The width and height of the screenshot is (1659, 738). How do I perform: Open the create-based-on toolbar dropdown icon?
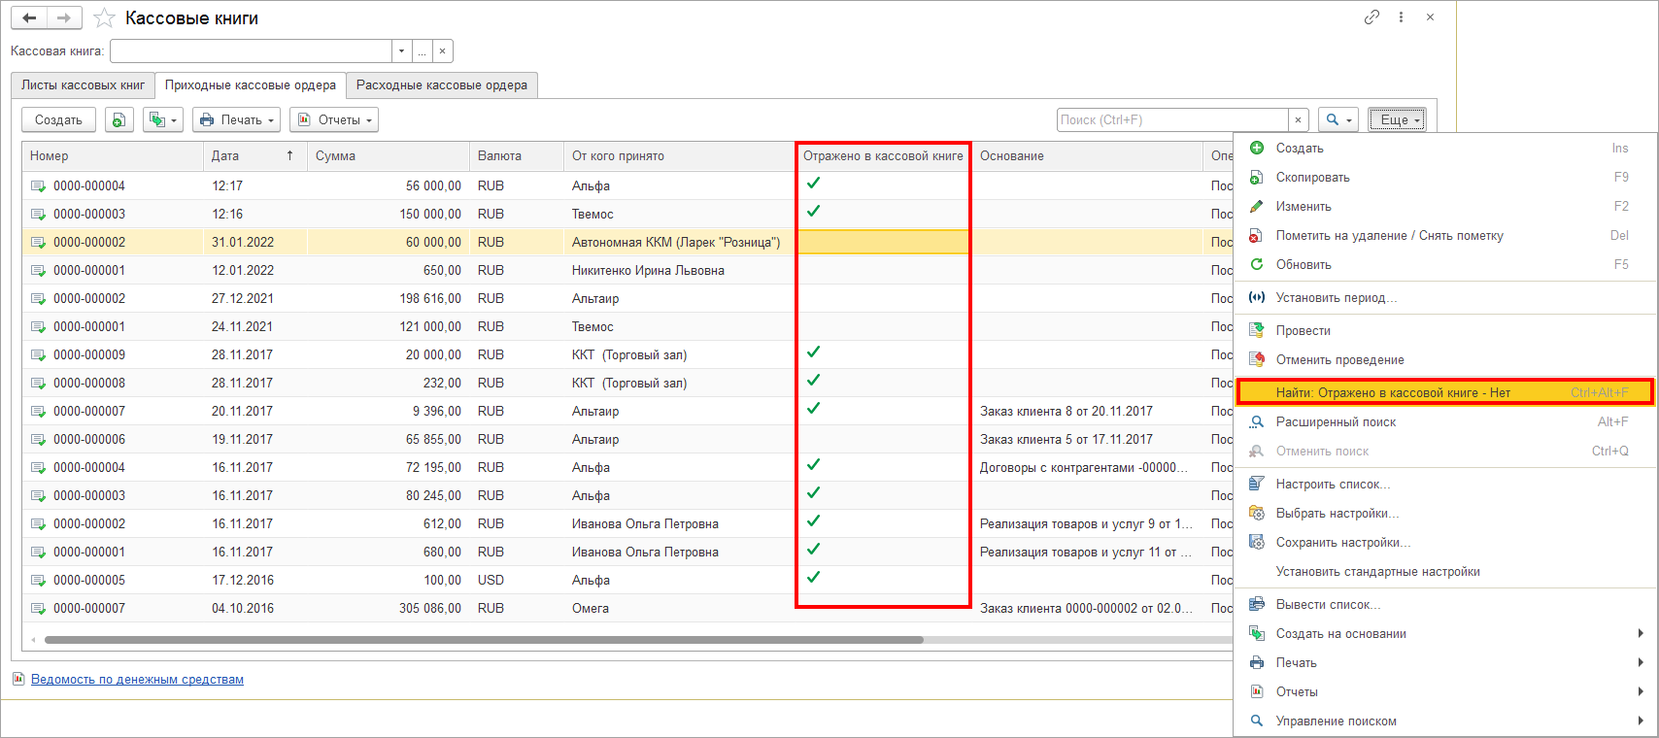(x=162, y=119)
